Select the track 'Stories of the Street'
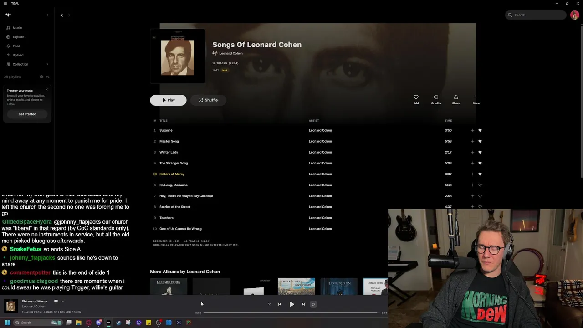 pos(175,207)
